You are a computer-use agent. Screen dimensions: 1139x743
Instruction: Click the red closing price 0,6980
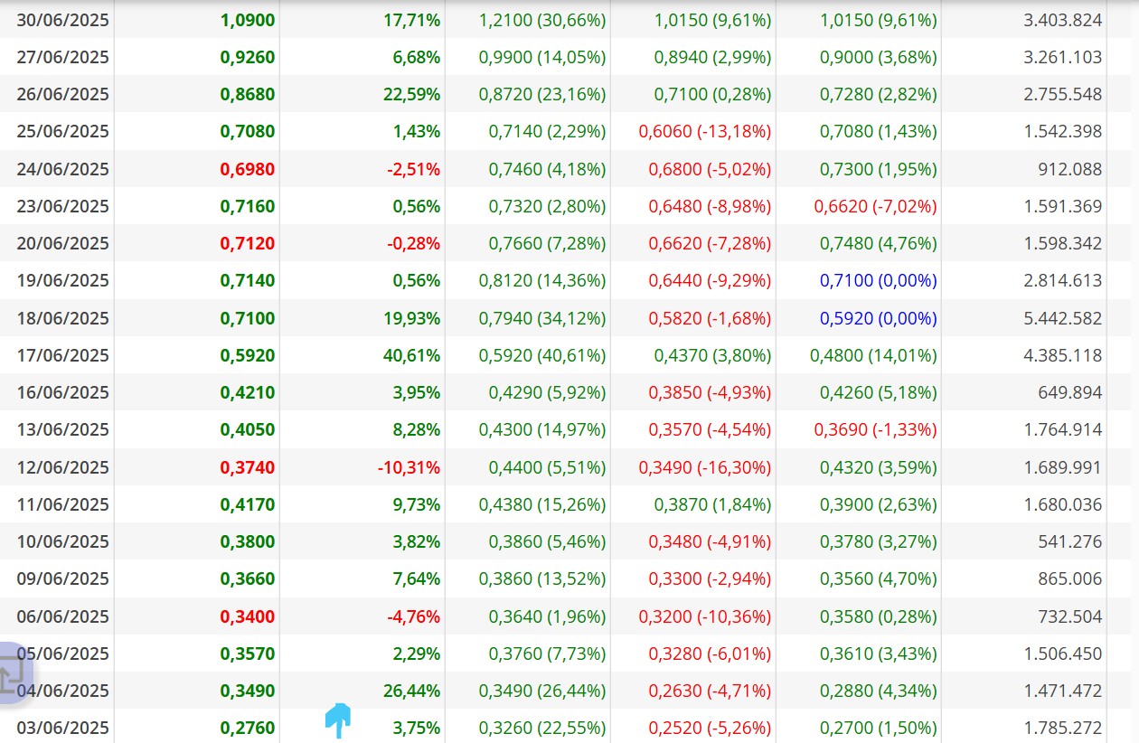[248, 169]
